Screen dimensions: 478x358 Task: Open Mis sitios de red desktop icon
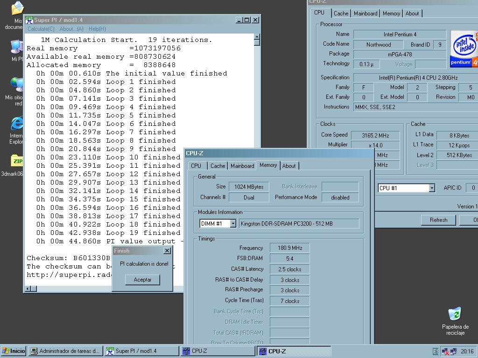click(x=17, y=85)
